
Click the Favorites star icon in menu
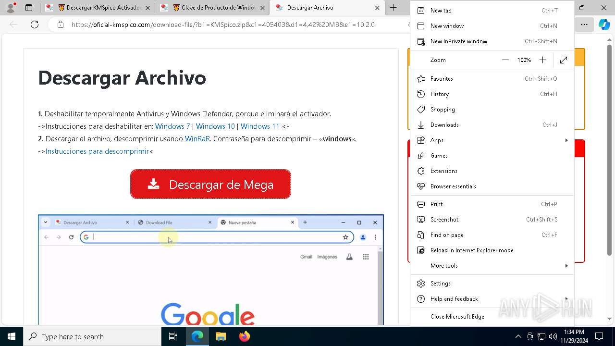click(421, 79)
